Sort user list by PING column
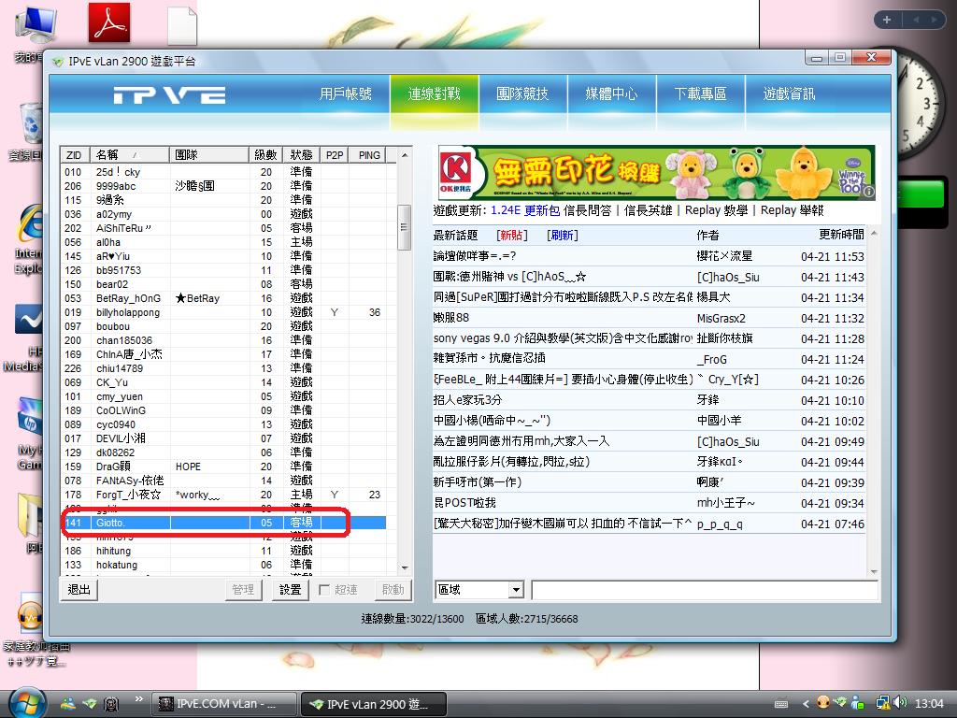This screenshot has height=718, width=957. [x=369, y=154]
